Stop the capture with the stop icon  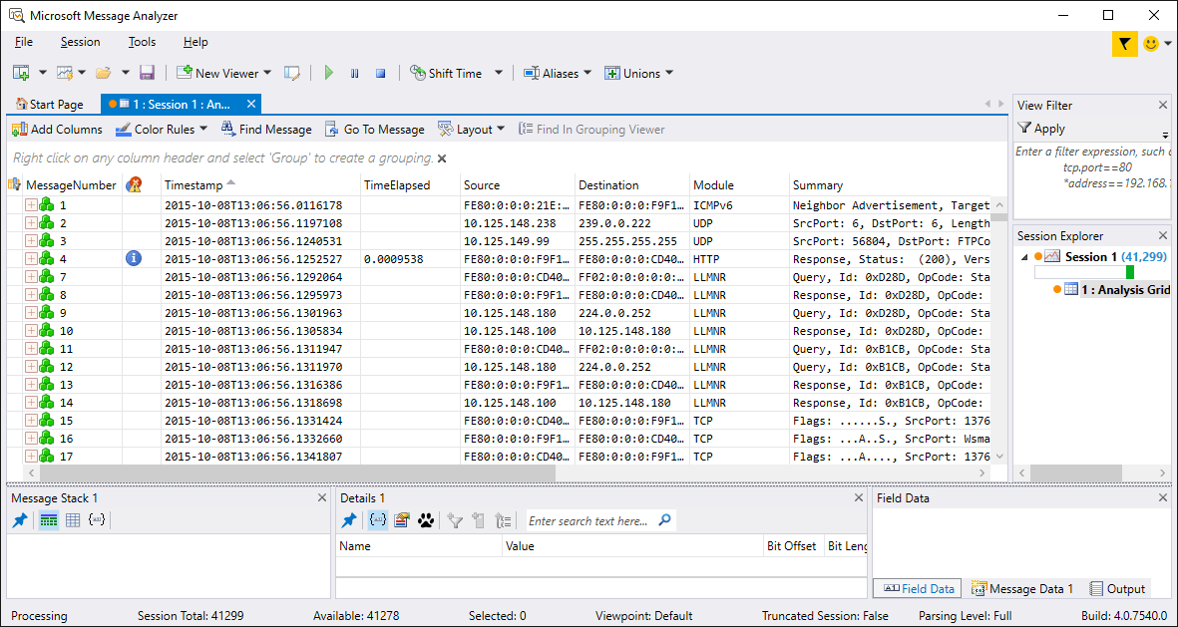380,72
